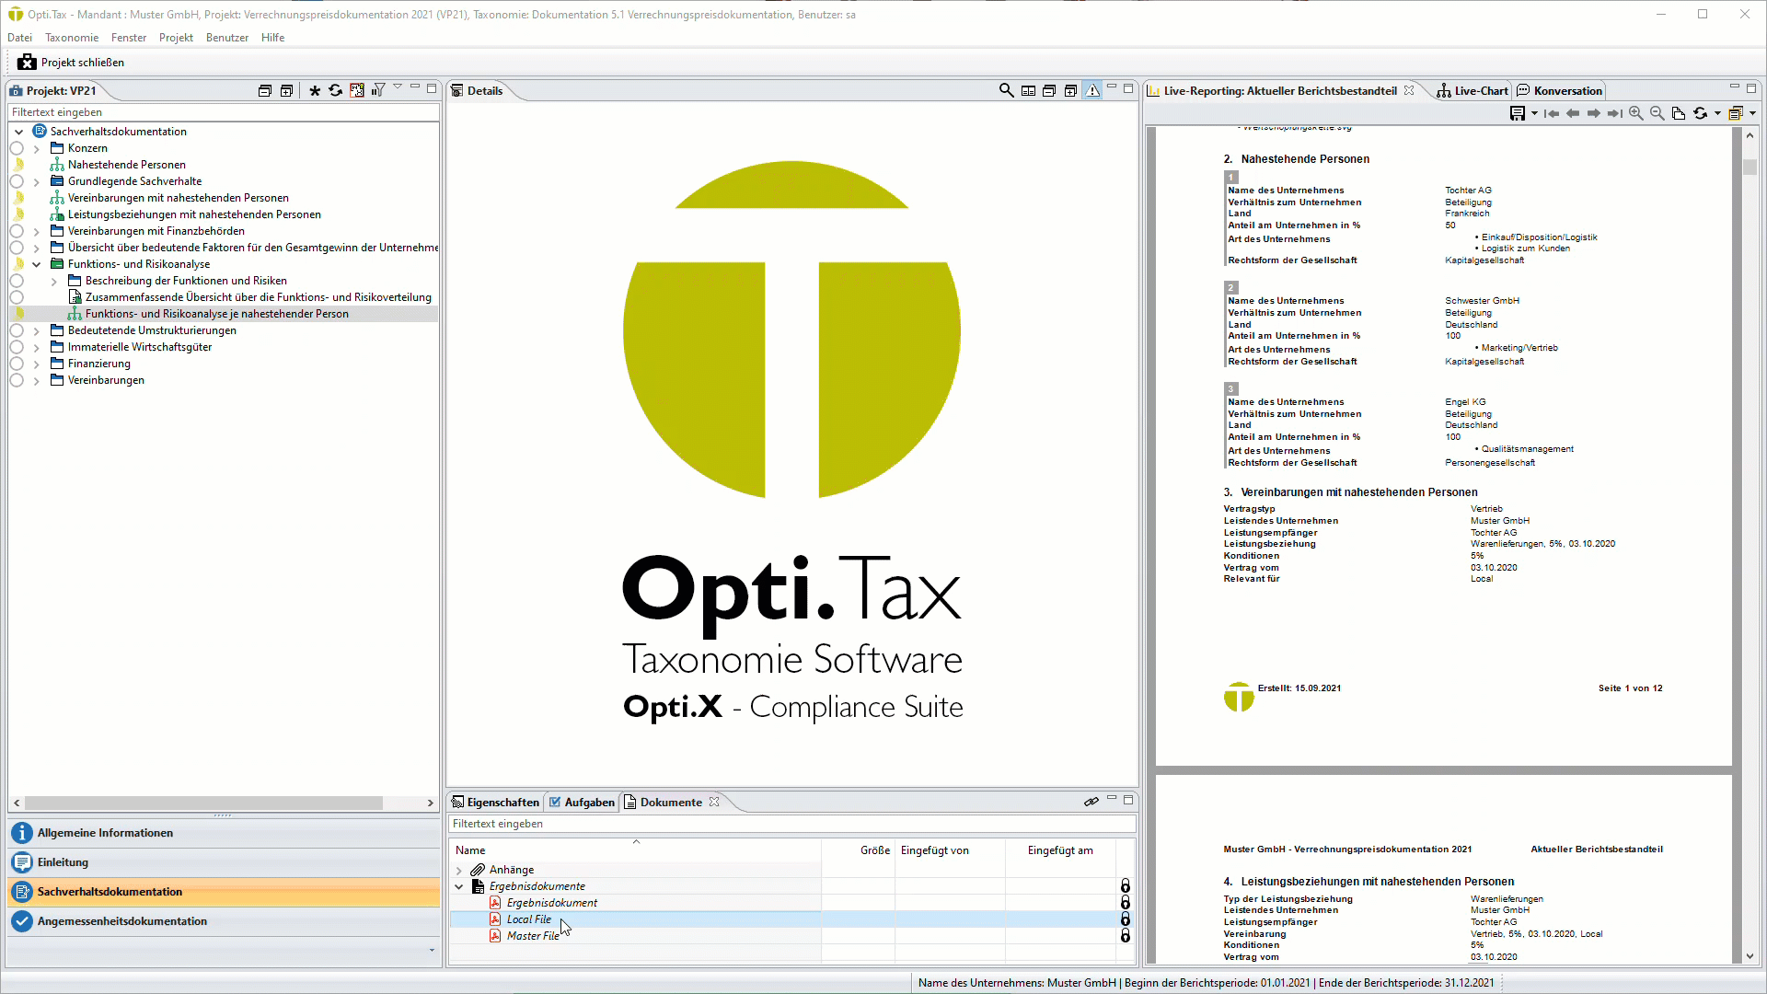Jump to last page of report
The height and width of the screenshot is (994, 1767).
[x=1615, y=113]
